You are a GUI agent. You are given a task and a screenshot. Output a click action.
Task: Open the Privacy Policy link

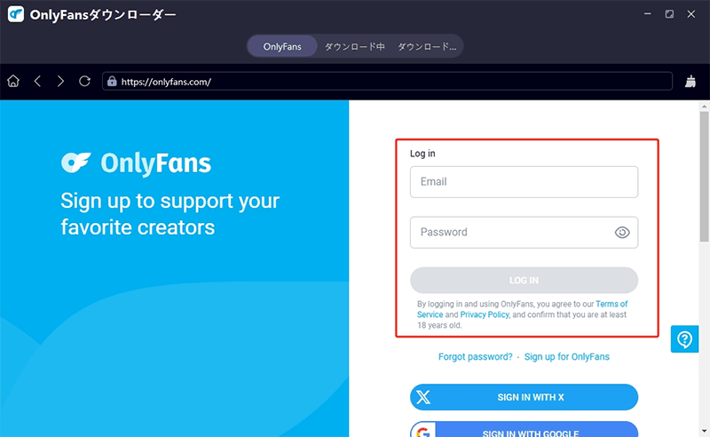485,314
